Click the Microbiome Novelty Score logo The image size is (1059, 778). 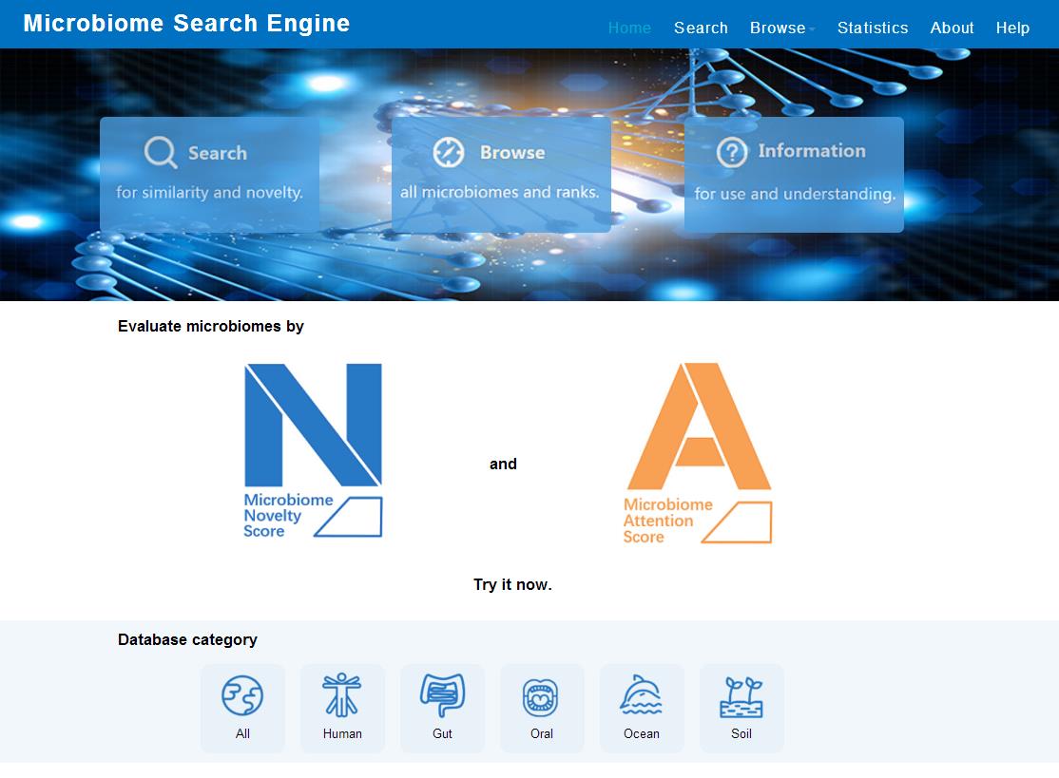point(313,451)
